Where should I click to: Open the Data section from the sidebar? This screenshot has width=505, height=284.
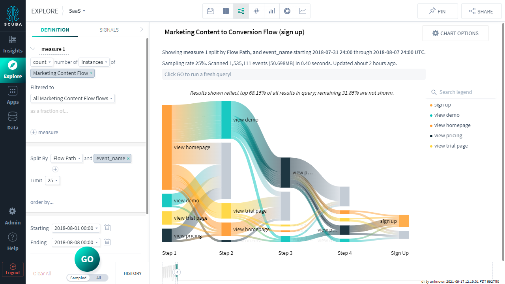tap(13, 120)
